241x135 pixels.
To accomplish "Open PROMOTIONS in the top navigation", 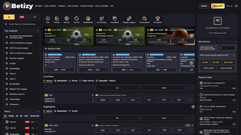I will click(87, 6).
